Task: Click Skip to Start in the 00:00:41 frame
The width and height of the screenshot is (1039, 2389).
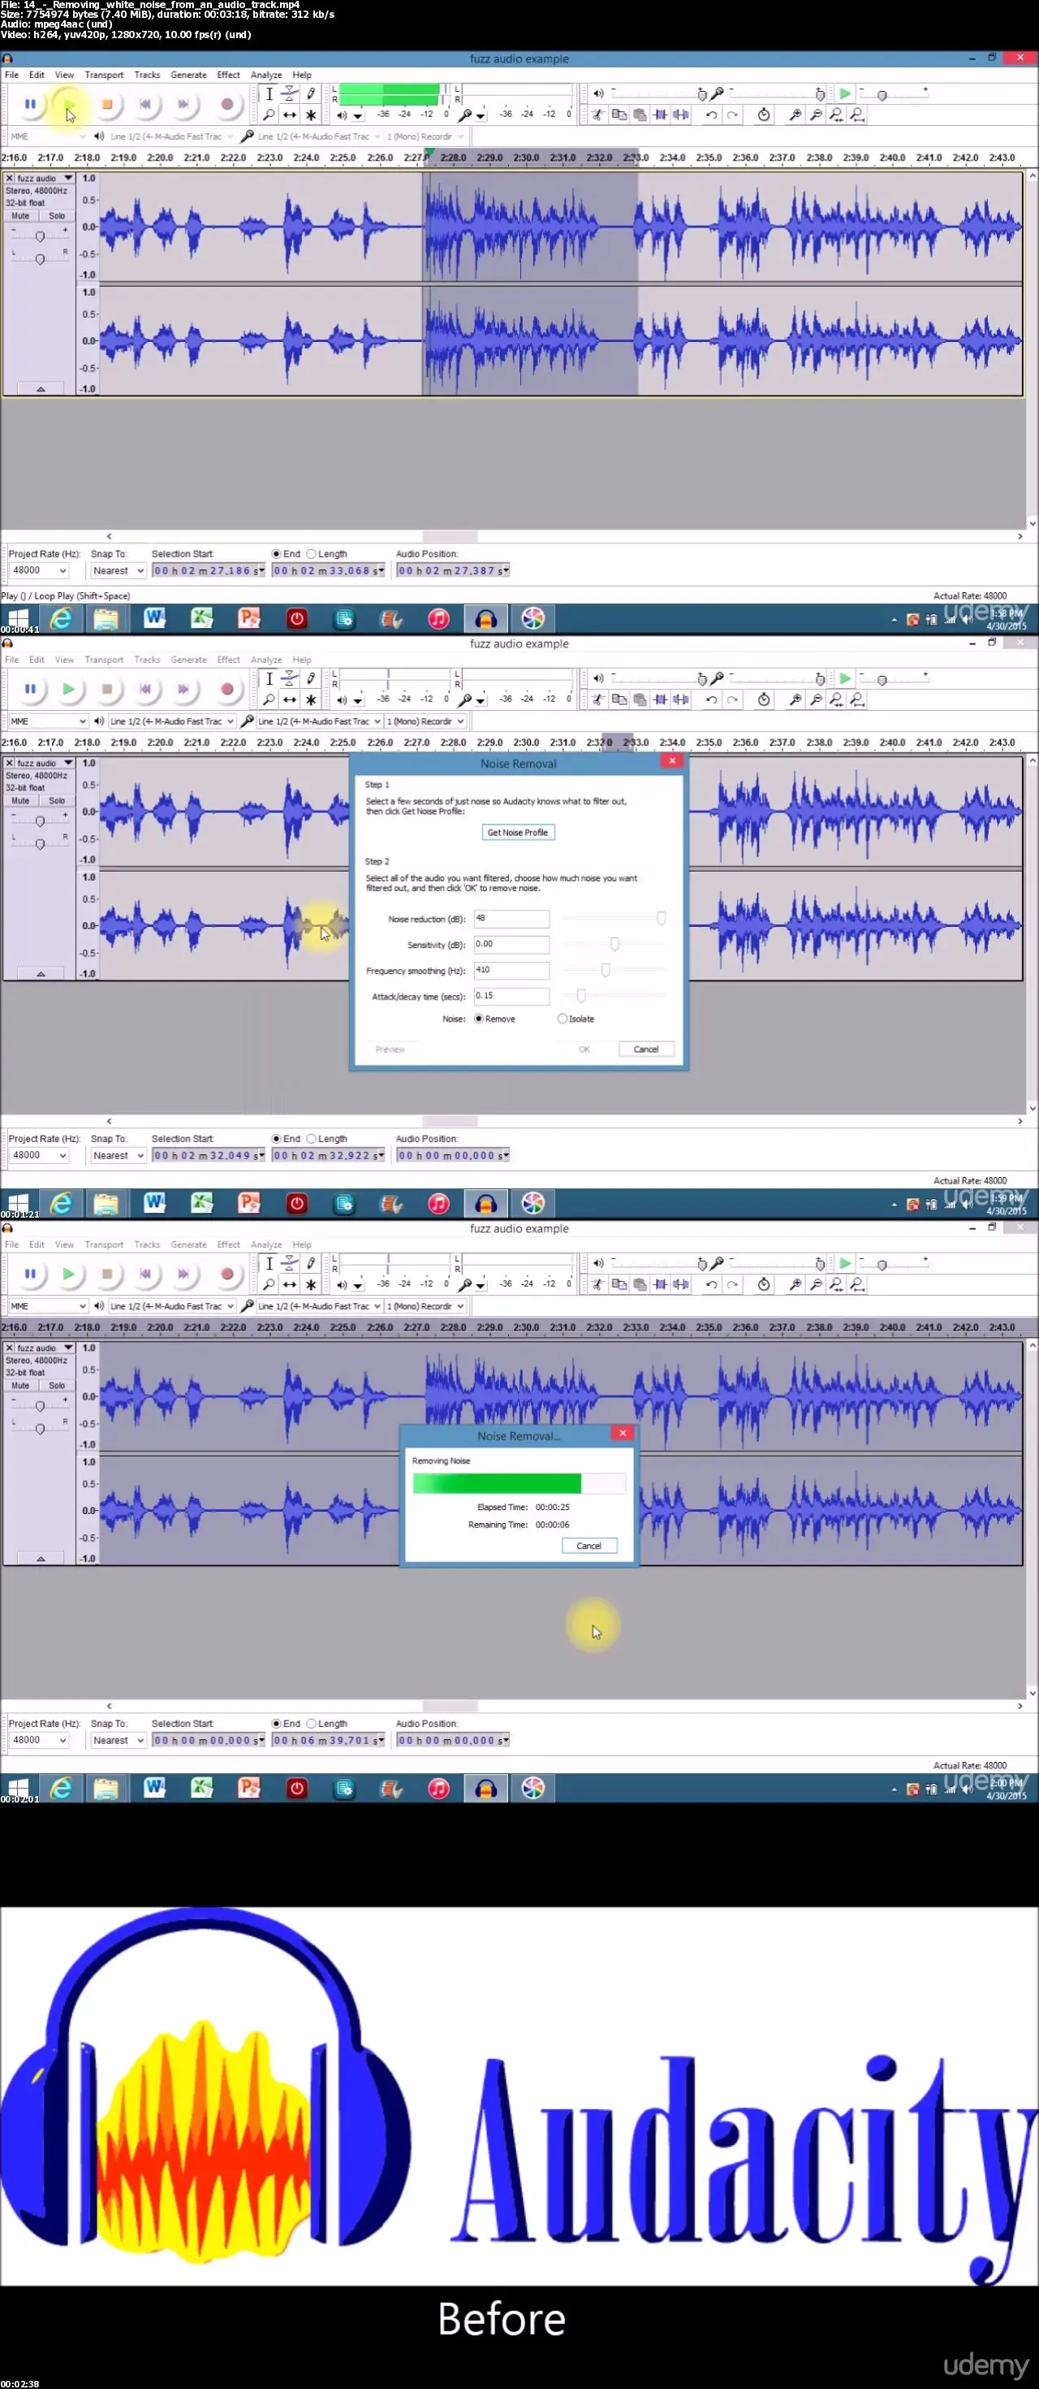Action: click(145, 105)
